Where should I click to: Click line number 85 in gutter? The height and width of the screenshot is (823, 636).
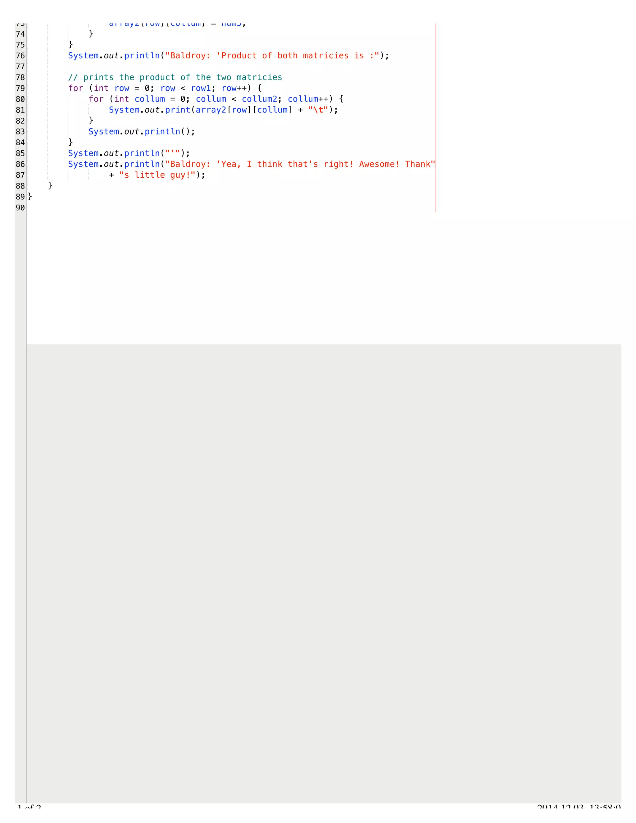point(20,153)
